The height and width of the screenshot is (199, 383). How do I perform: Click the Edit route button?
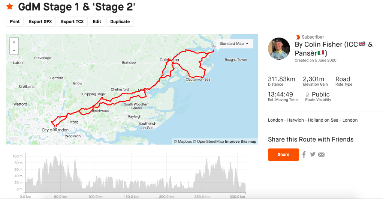97,21
